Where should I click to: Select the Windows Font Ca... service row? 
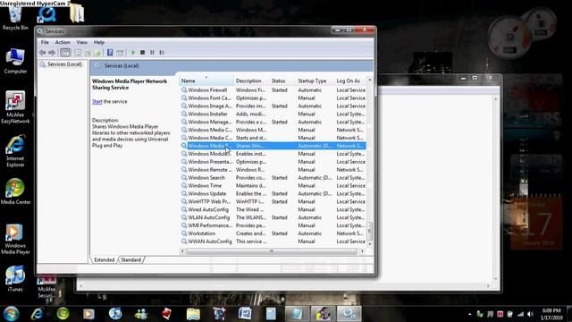pyautogui.click(x=273, y=97)
